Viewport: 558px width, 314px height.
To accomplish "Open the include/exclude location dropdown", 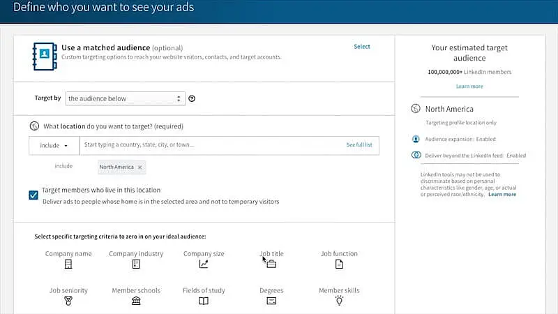I will pos(54,146).
